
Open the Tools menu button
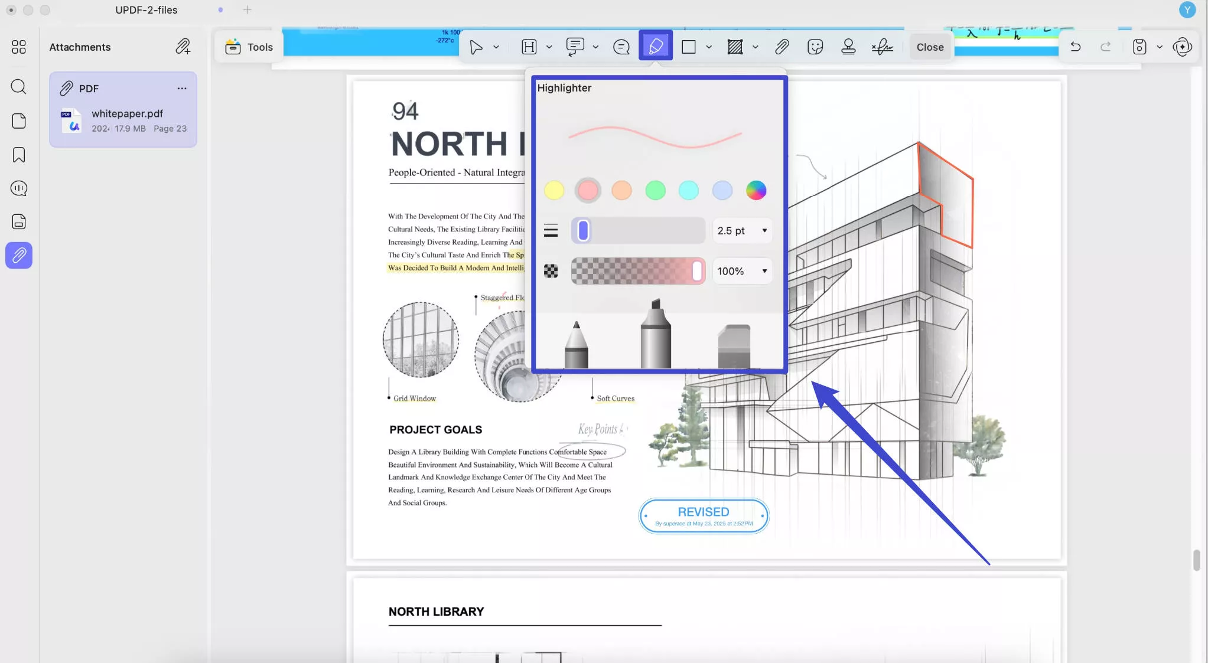[249, 47]
